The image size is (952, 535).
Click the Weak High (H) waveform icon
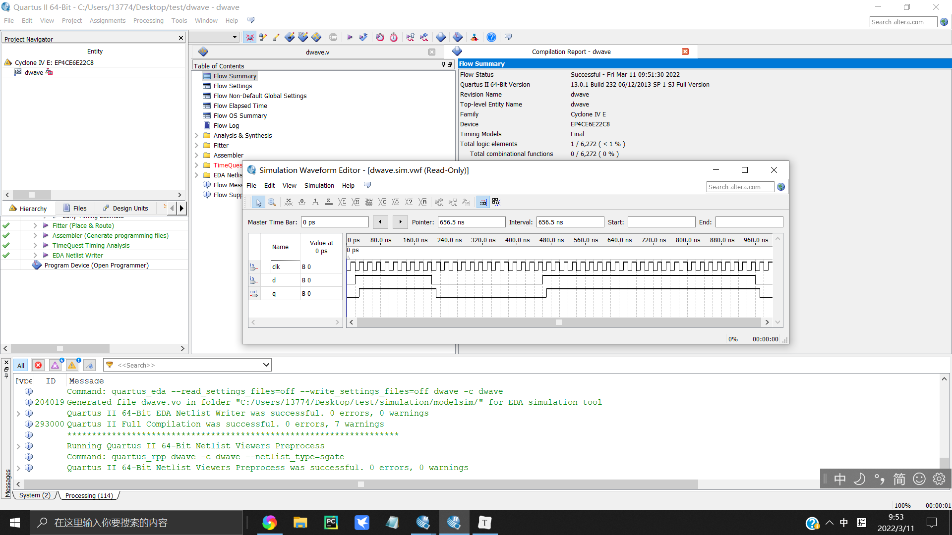point(356,202)
